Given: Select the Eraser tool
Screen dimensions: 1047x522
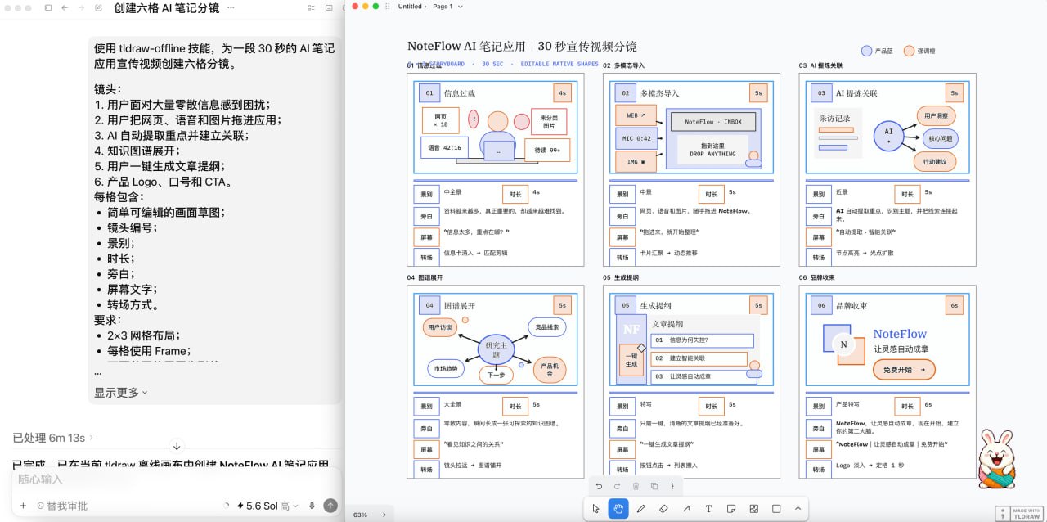Looking at the screenshot, I should click(x=663, y=508).
